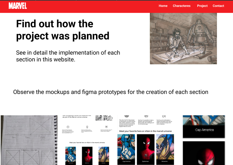Click the Cap America mobile card mockup
This screenshot has width=233, height=165.
coord(204,127)
